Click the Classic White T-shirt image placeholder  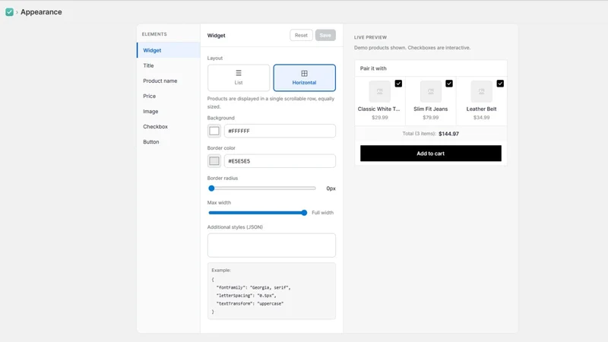[x=379, y=91]
